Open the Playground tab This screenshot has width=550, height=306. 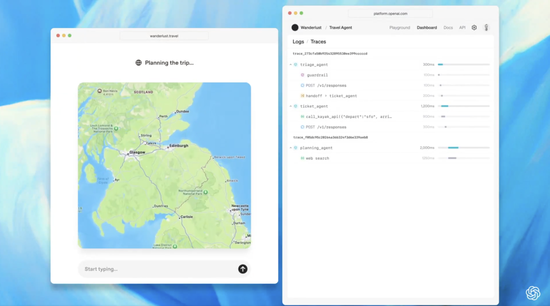[x=400, y=28]
